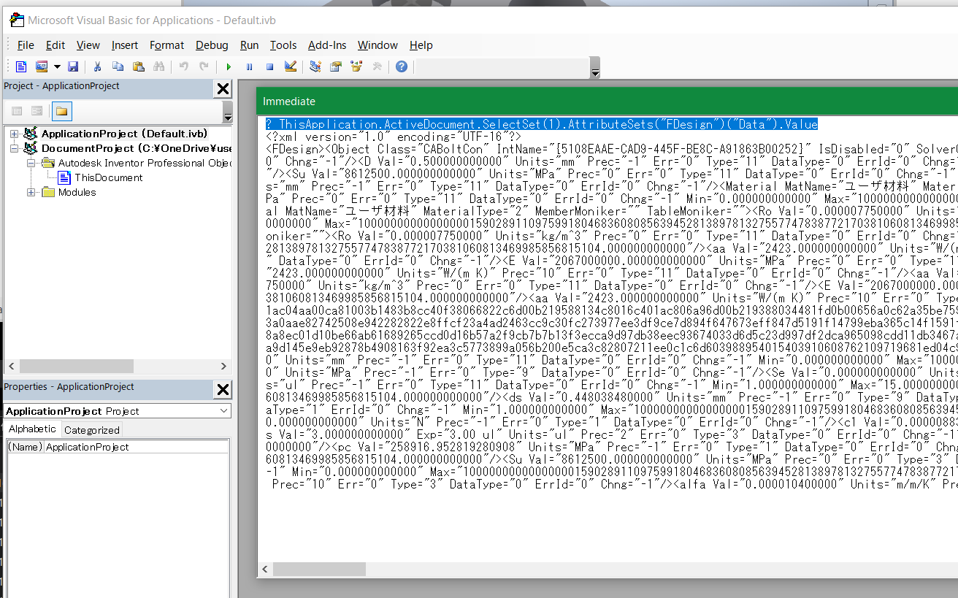The height and width of the screenshot is (598, 958).
Task: Collapse the DocumentProject tree node
Action: click(15, 148)
